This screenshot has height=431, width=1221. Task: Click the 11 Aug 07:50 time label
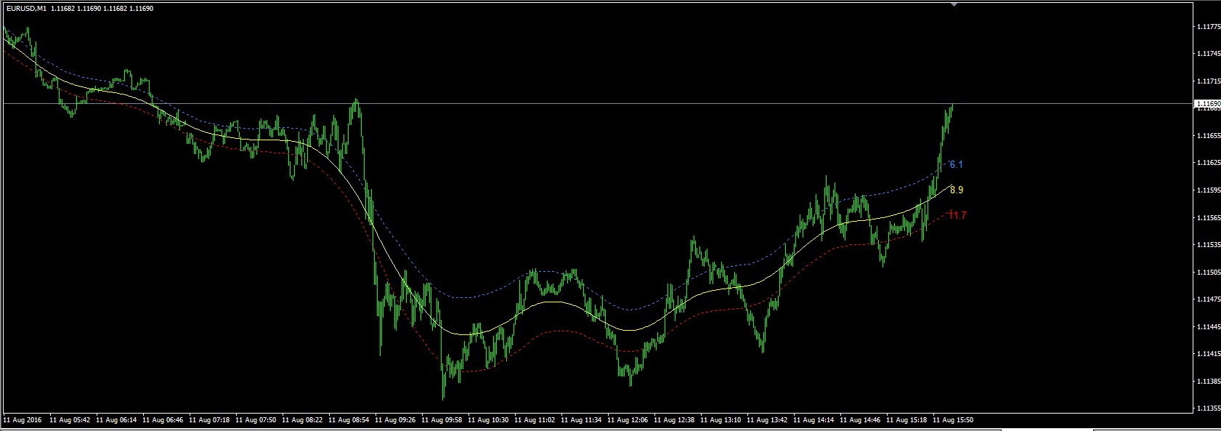(x=256, y=420)
